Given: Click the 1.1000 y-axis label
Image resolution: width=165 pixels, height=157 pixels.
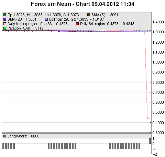Looking at the screenshot, I should pos(158,52).
